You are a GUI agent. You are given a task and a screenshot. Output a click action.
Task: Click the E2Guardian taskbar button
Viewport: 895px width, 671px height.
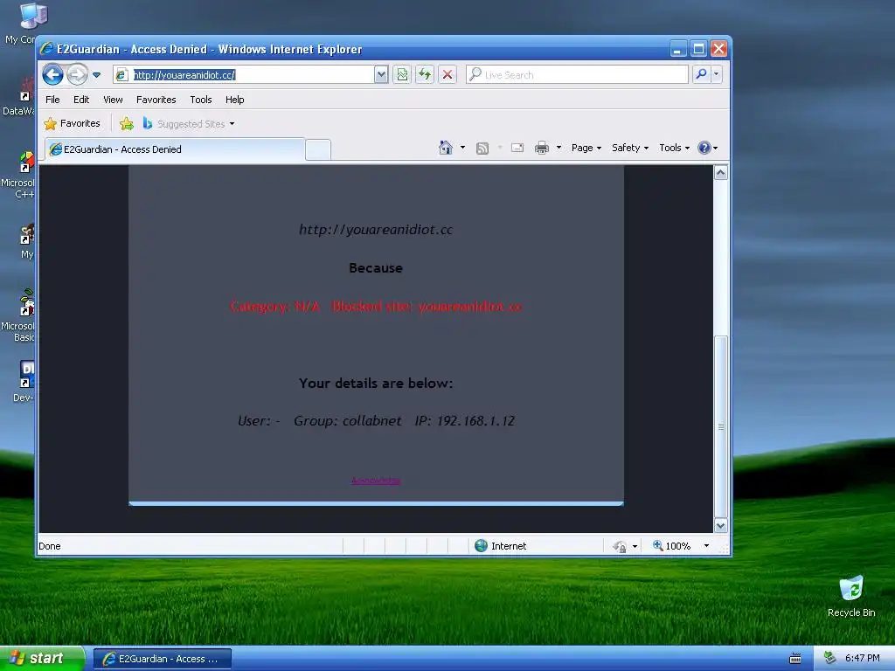click(162, 659)
